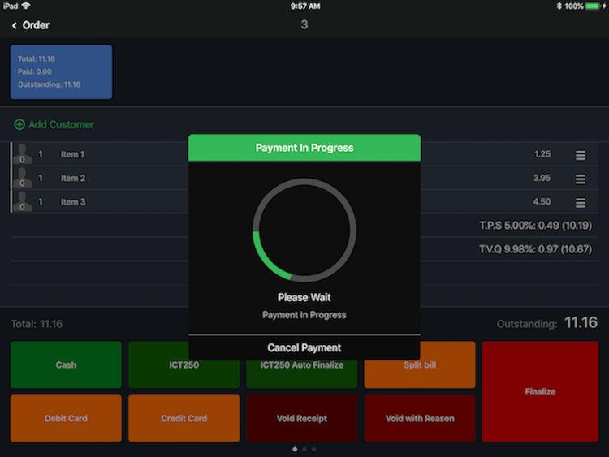
Task: Click the green plus Add Customer icon
Action: [x=19, y=125]
